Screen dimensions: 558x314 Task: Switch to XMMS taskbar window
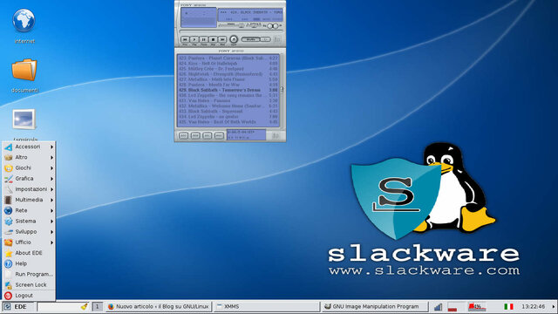coord(267,306)
